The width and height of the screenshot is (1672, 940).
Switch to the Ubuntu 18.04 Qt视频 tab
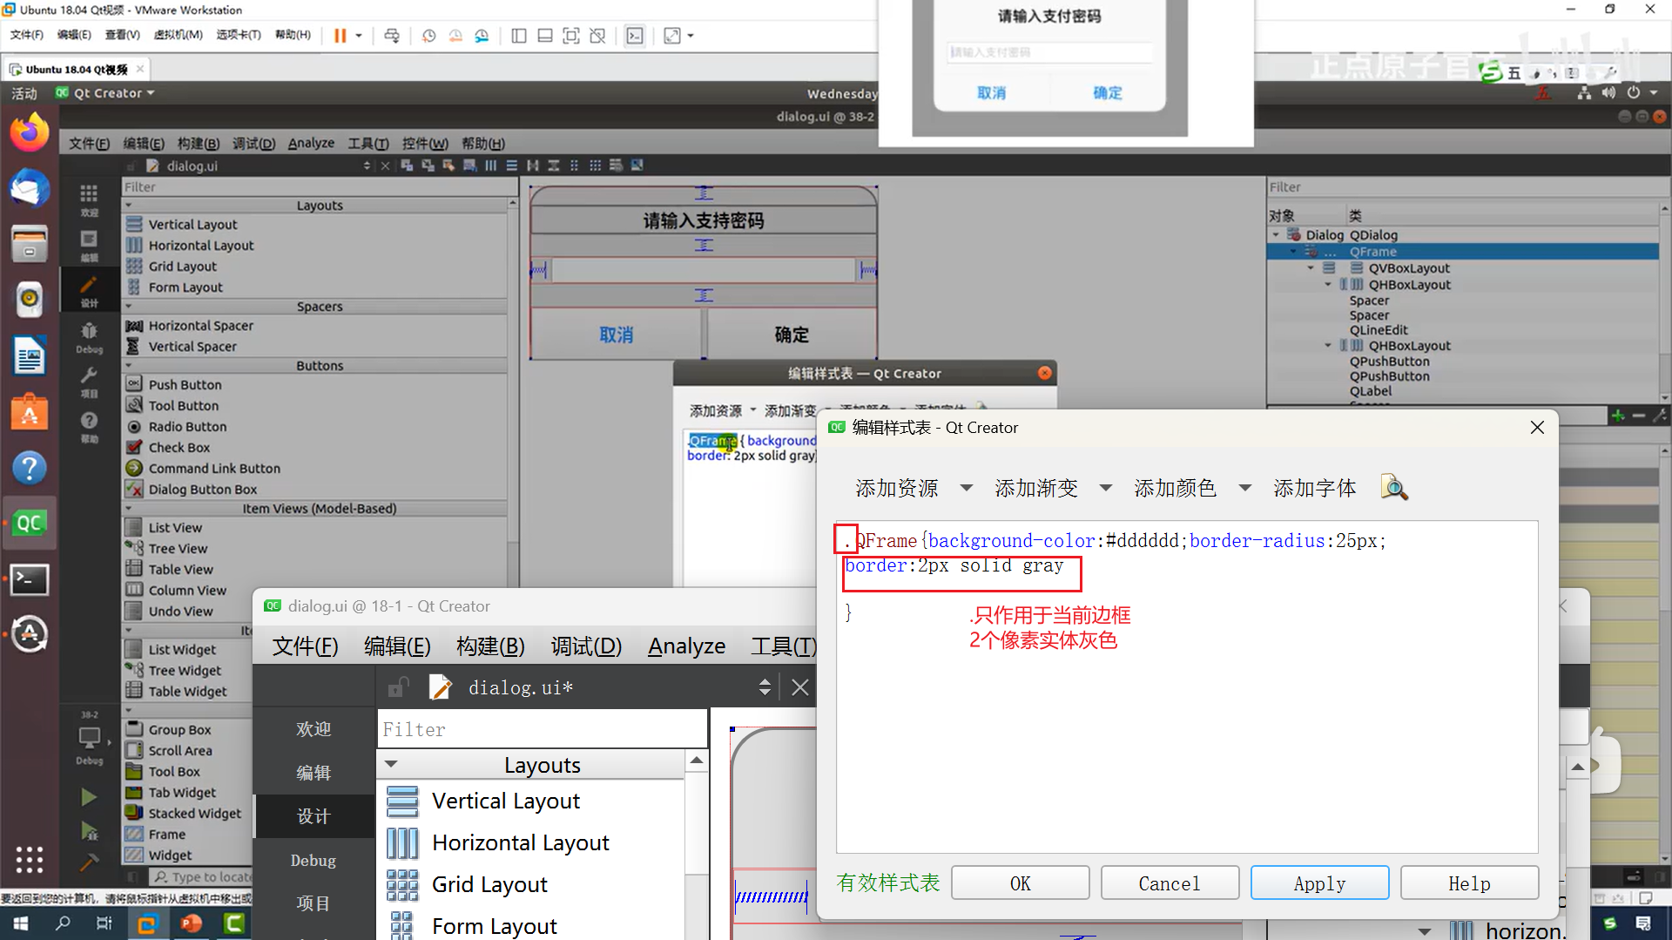(74, 69)
